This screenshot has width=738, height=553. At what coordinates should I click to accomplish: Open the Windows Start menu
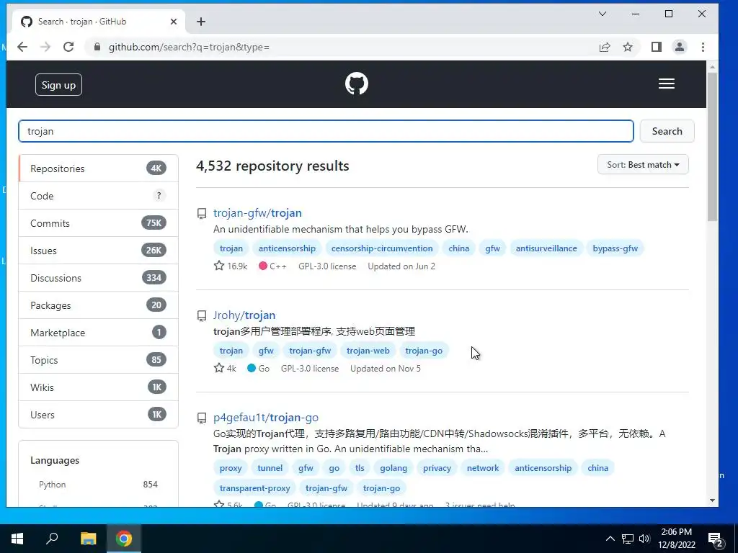pyautogui.click(x=17, y=539)
